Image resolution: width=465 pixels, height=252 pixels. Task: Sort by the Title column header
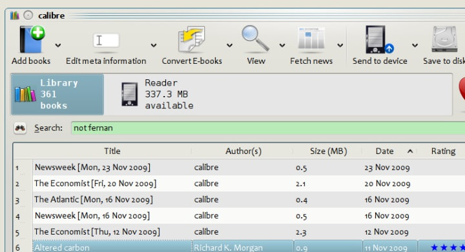coord(112,151)
